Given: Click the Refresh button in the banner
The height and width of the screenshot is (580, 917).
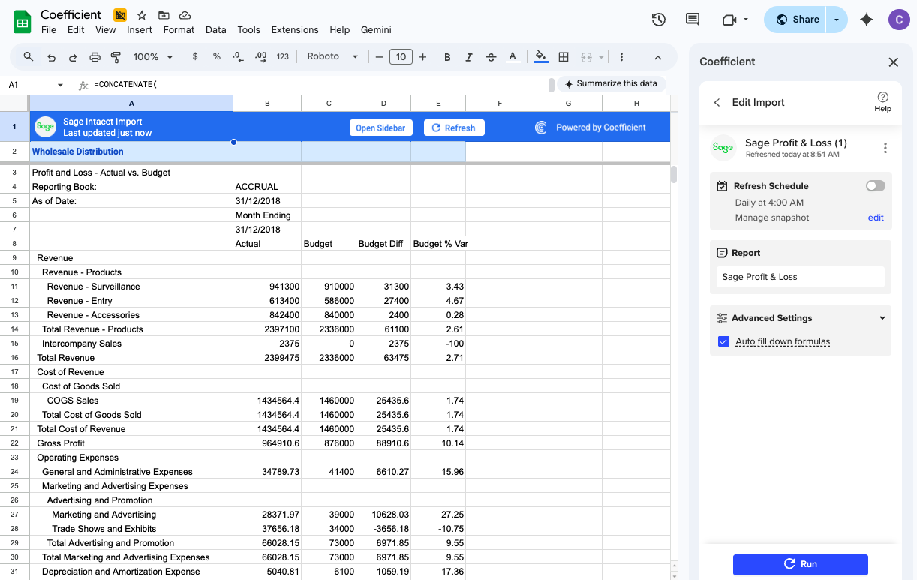Looking at the screenshot, I should [454, 128].
